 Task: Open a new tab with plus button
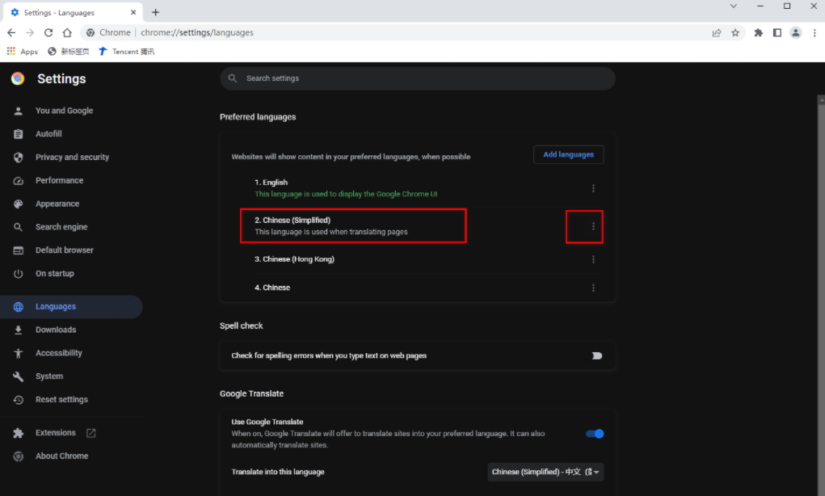click(155, 12)
